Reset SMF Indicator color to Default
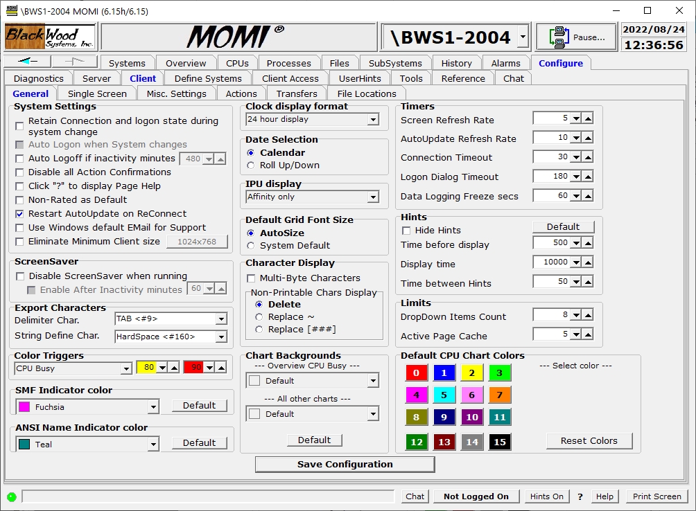Image resolution: width=696 pixels, height=511 pixels. click(199, 406)
